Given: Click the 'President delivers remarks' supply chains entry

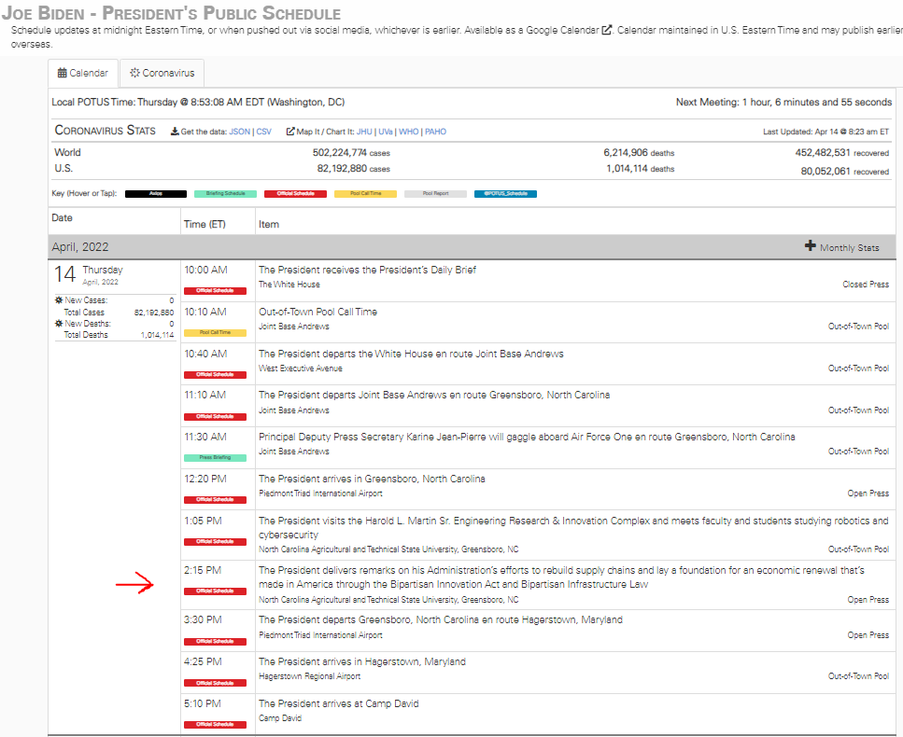Looking at the screenshot, I should point(561,577).
